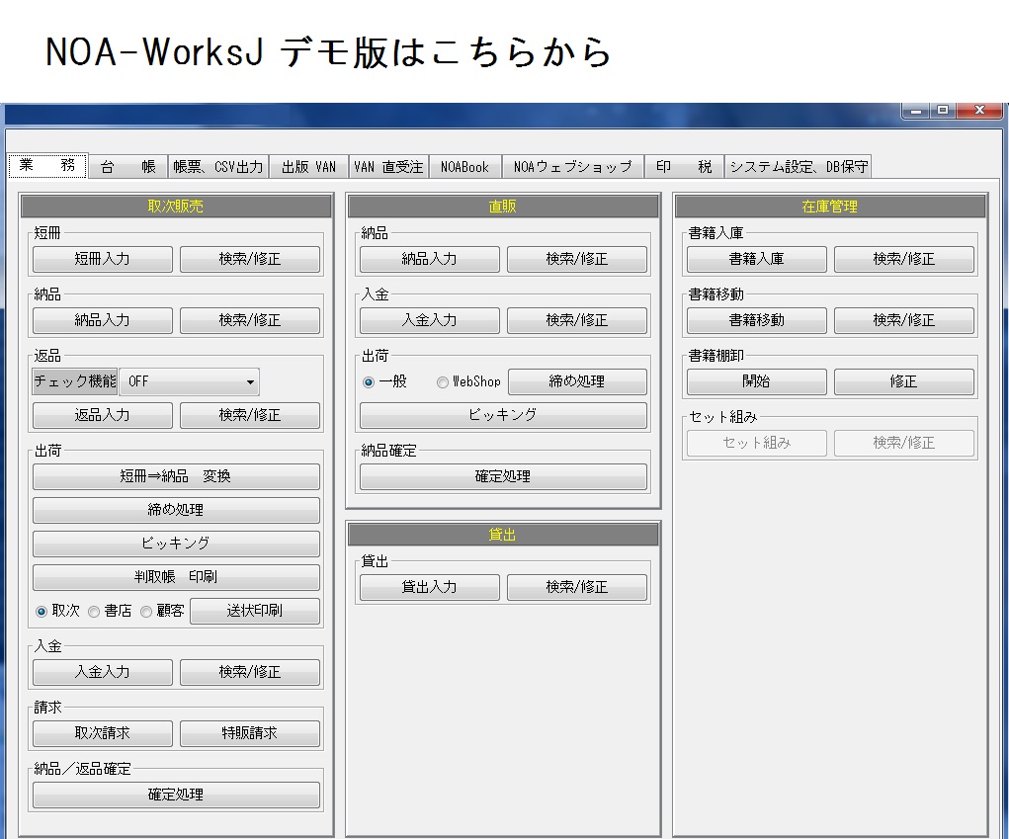Select the 顧客 radio option
Image resolution: width=1009 pixels, height=839 pixels.
tap(146, 612)
